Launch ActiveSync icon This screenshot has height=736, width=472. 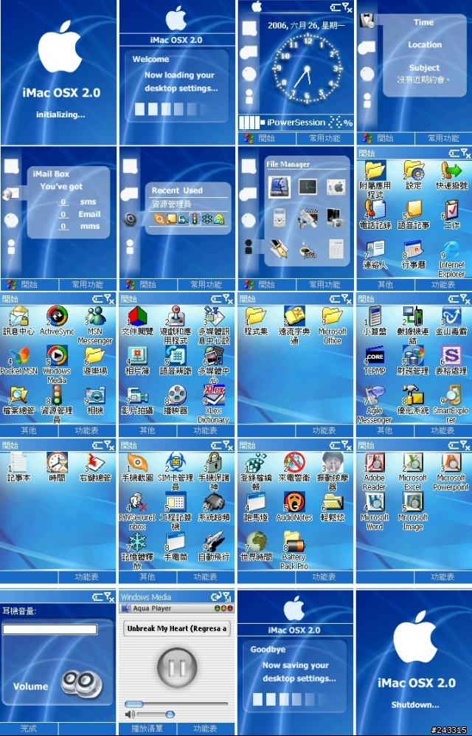(57, 317)
